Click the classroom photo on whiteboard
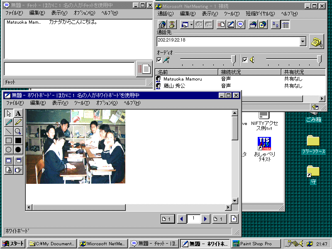 (x=76, y=146)
